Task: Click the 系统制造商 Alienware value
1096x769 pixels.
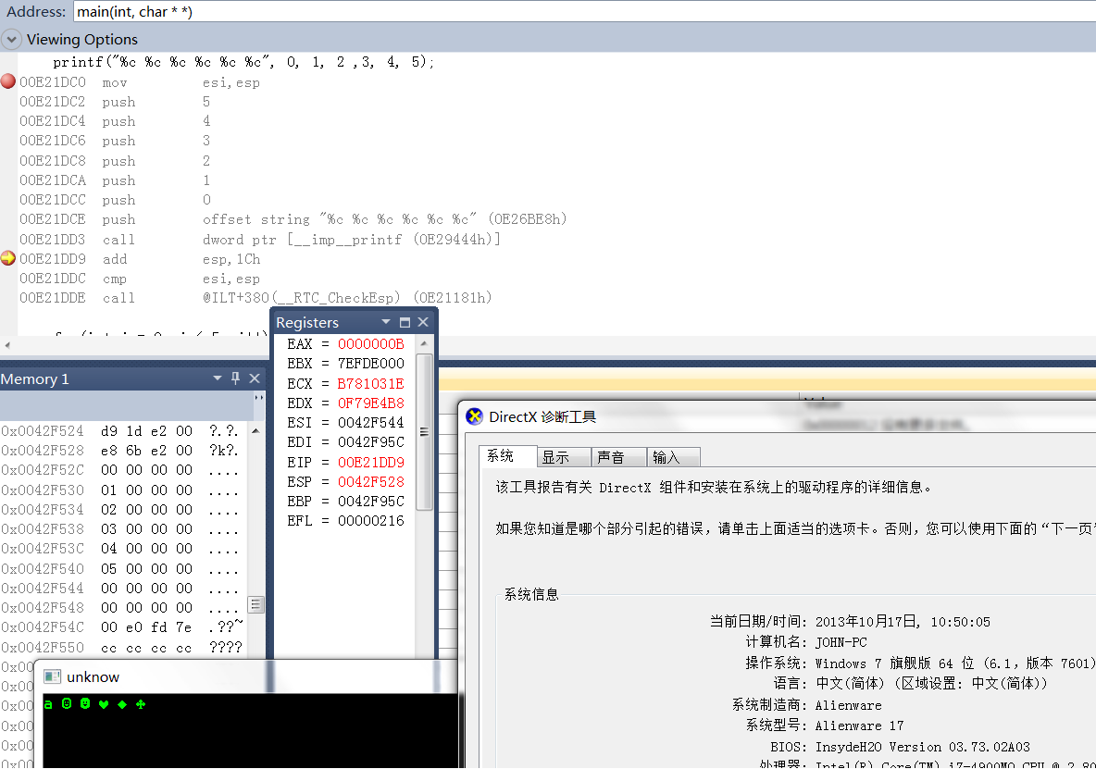Action: (x=849, y=705)
